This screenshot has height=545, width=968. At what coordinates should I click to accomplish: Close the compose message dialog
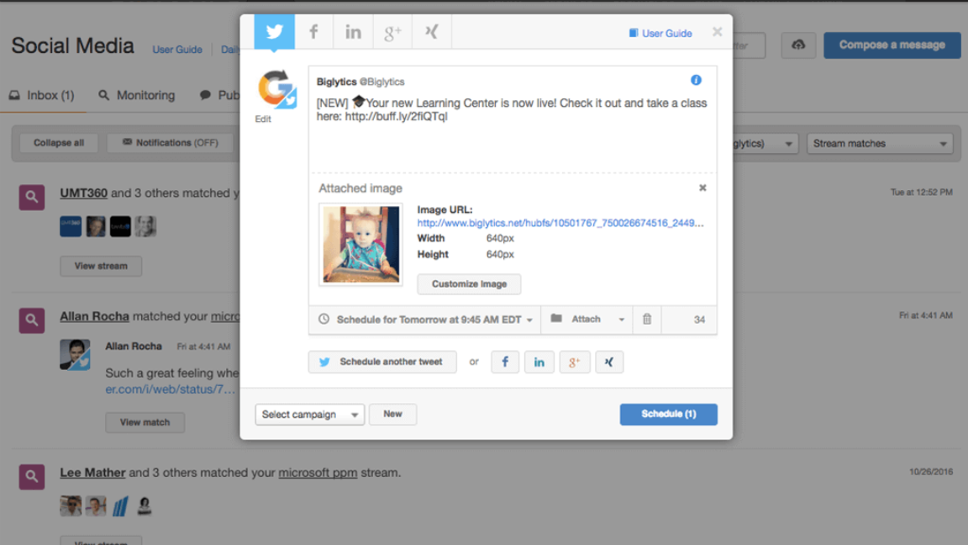point(717,31)
